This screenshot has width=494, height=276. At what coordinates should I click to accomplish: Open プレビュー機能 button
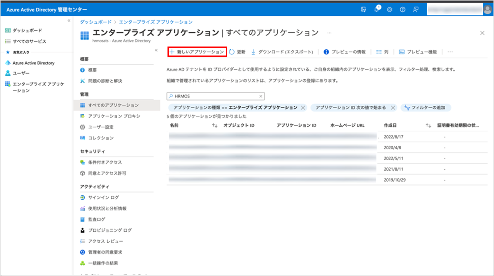(x=418, y=52)
